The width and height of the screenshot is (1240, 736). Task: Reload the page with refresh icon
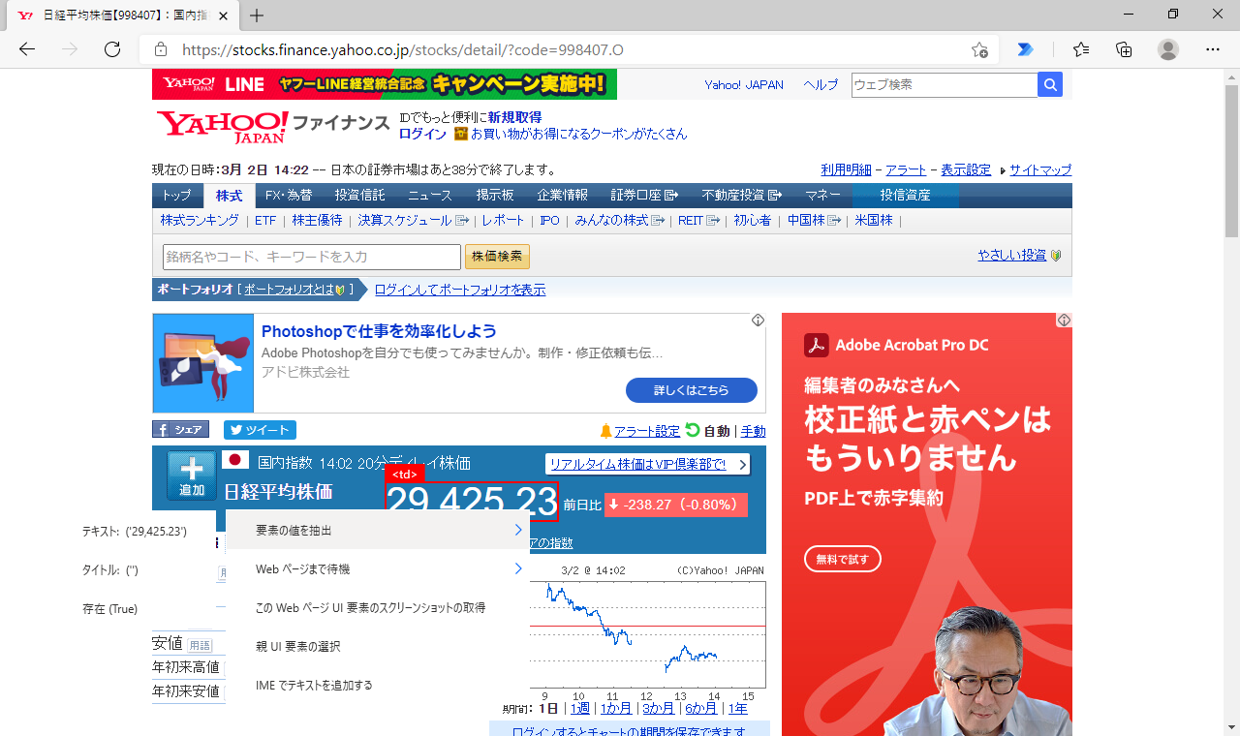pyautogui.click(x=112, y=49)
